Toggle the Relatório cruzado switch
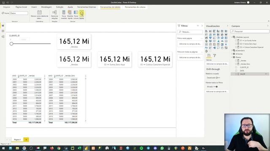 click(218, 78)
